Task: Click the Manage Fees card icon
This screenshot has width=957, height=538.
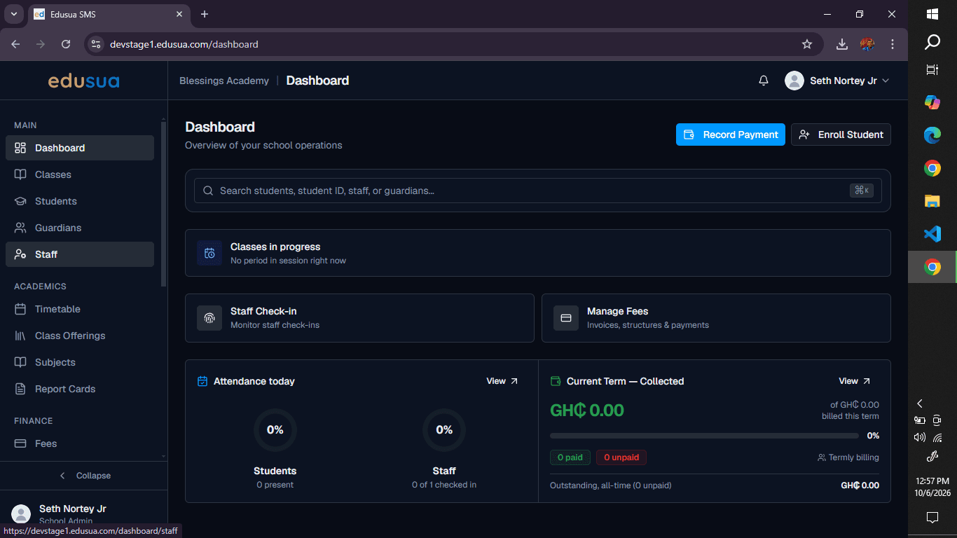Action: click(566, 317)
